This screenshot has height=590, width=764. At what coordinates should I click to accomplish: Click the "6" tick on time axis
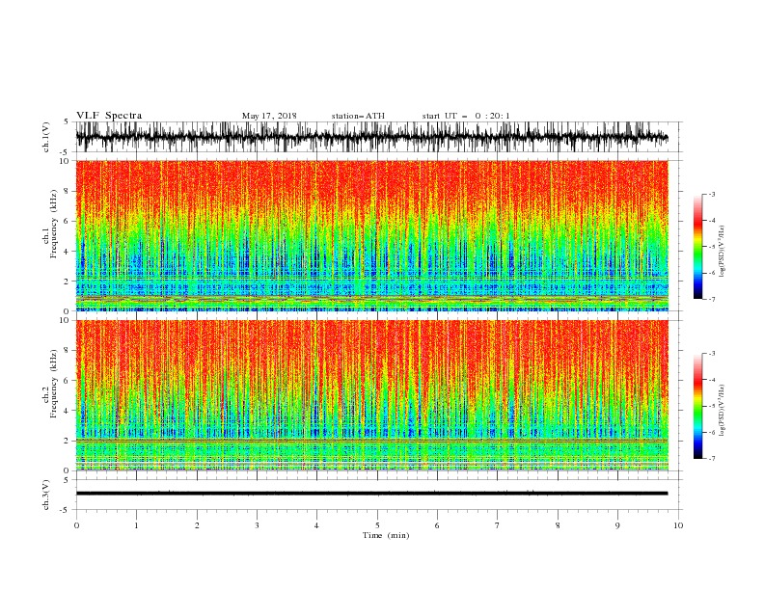(437, 525)
